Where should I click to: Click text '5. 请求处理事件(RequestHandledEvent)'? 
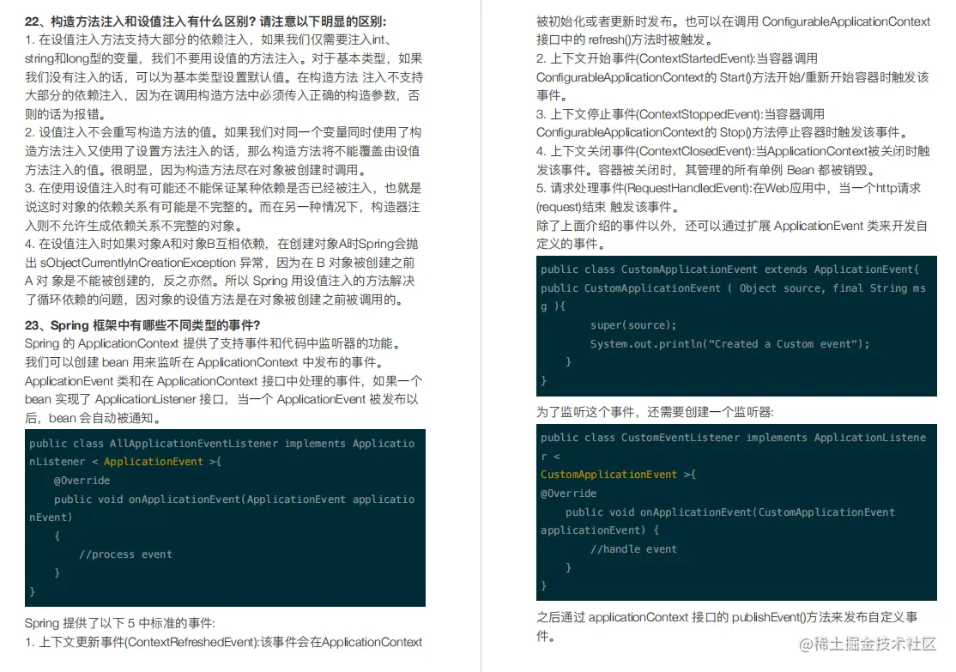tap(644, 189)
